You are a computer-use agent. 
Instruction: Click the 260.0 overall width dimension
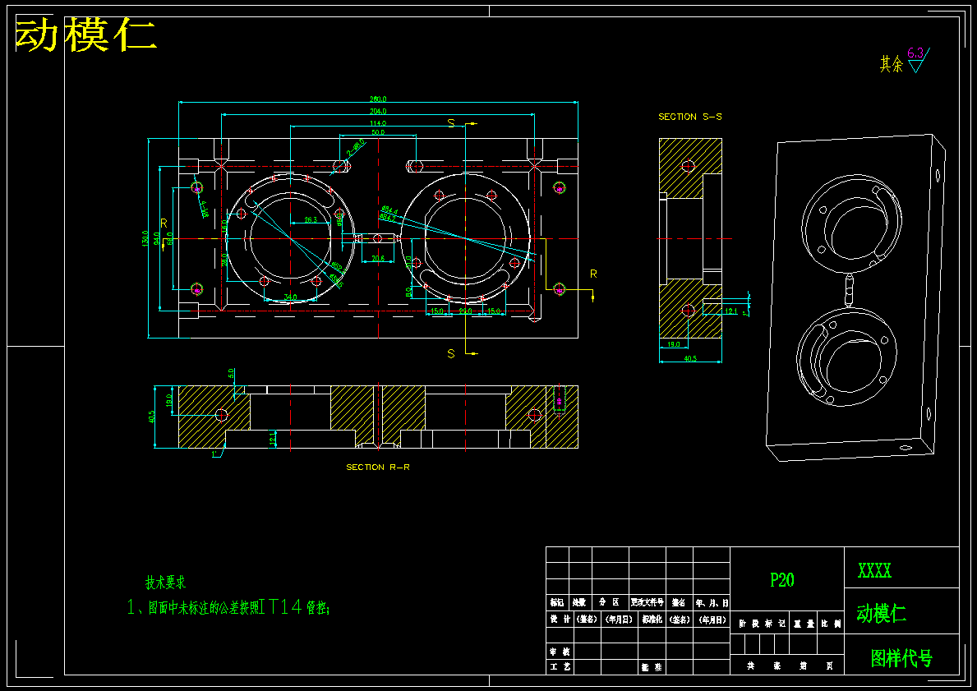[x=378, y=99]
